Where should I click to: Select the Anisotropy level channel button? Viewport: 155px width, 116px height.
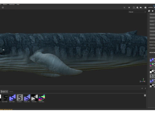coord(152,35)
